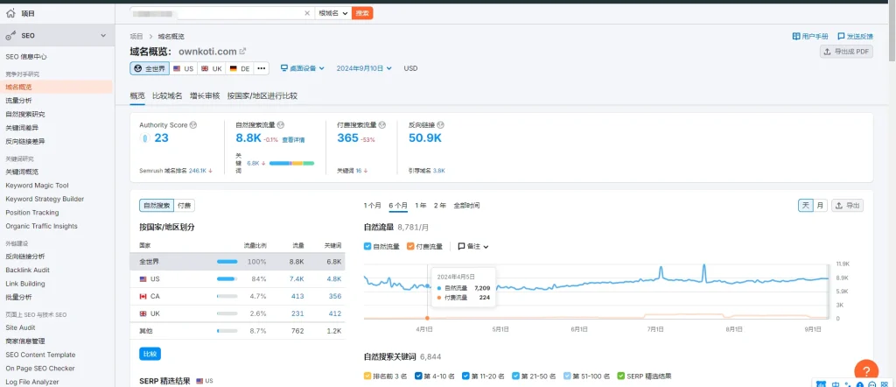Select the 全世界 globe button

click(150, 68)
